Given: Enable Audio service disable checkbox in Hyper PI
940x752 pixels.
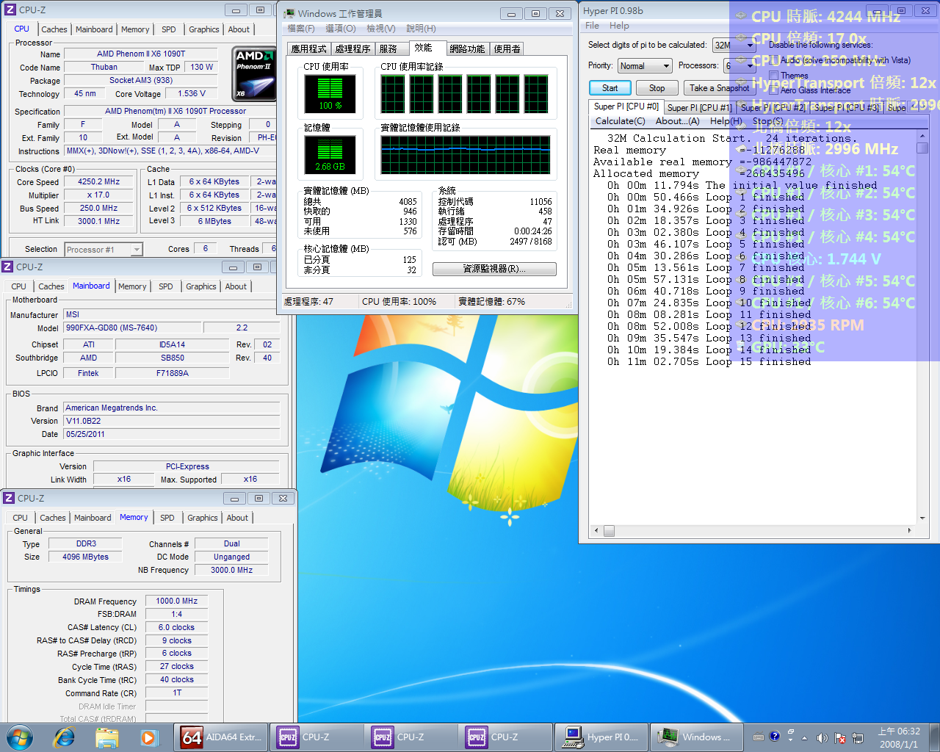Looking at the screenshot, I should (x=773, y=60).
